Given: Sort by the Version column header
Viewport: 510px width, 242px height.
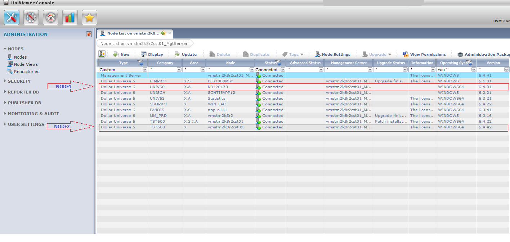Looking at the screenshot, I should [493, 63].
